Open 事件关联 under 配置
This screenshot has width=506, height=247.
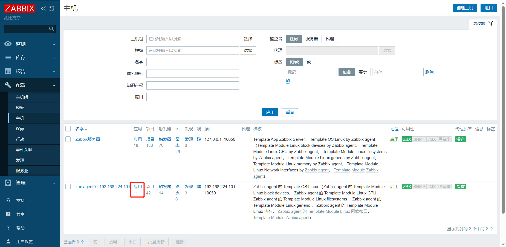coord(34,150)
